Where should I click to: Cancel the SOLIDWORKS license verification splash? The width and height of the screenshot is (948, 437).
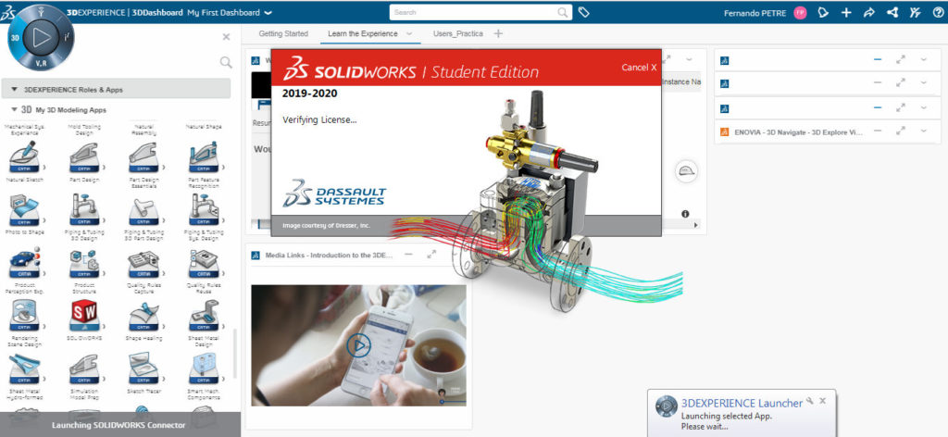click(639, 67)
